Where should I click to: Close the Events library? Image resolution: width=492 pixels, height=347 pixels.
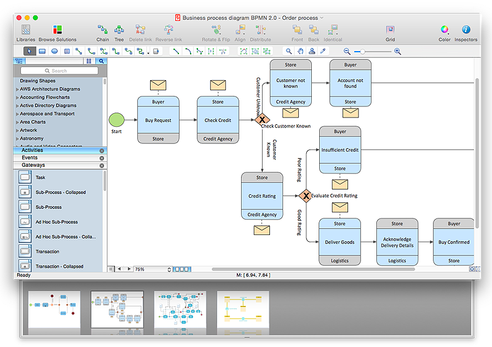(x=101, y=158)
